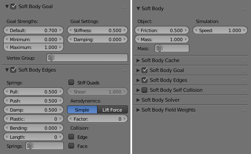The width and height of the screenshot is (251, 154).
Task: Click Maximum goal strength slider
Action: [x=33, y=47]
